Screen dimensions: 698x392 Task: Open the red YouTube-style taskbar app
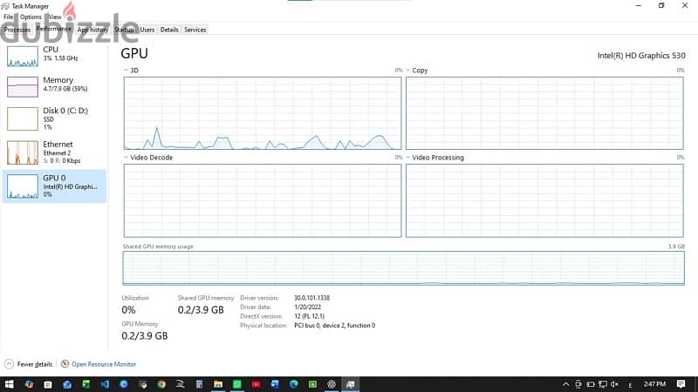tap(256, 384)
